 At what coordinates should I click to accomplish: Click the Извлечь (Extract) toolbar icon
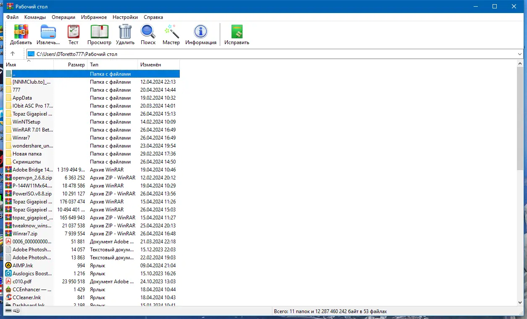pyautogui.click(x=48, y=32)
